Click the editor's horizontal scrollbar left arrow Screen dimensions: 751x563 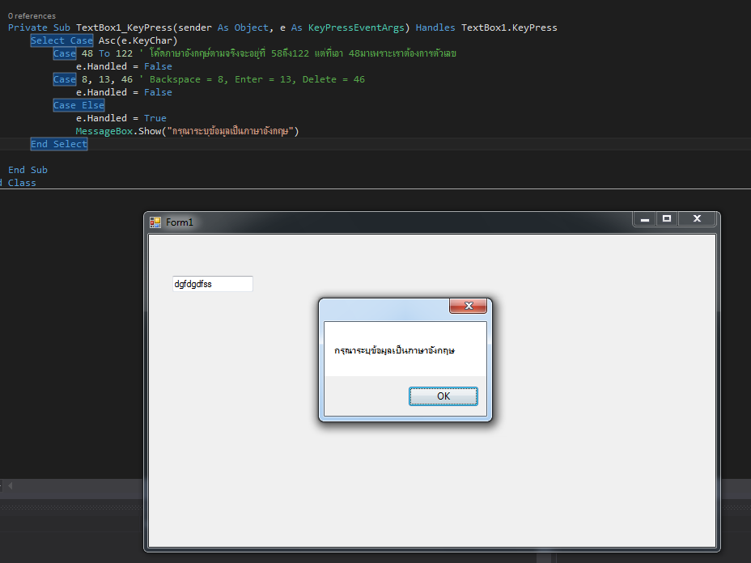pos(11,485)
